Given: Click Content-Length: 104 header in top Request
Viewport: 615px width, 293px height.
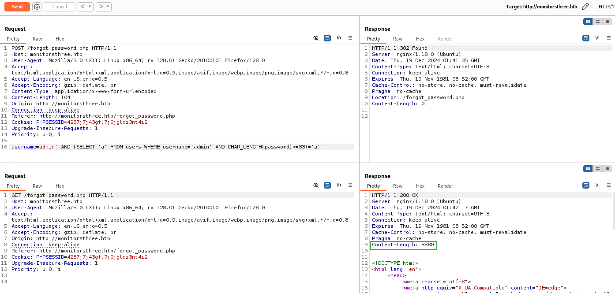Looking at the screenshot, I should [x=41, y=97].
